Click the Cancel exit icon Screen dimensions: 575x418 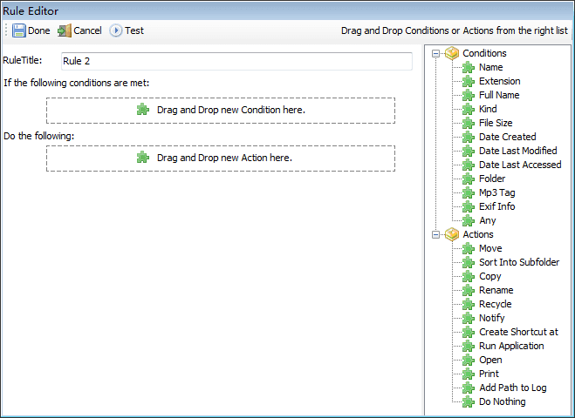point(65,30)
